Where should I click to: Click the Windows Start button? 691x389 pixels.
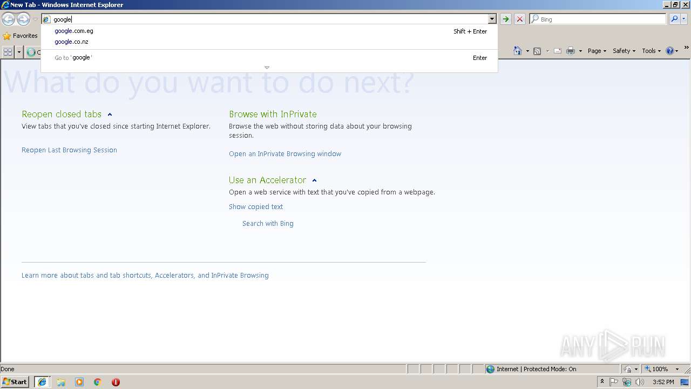(x=15, y=382)
